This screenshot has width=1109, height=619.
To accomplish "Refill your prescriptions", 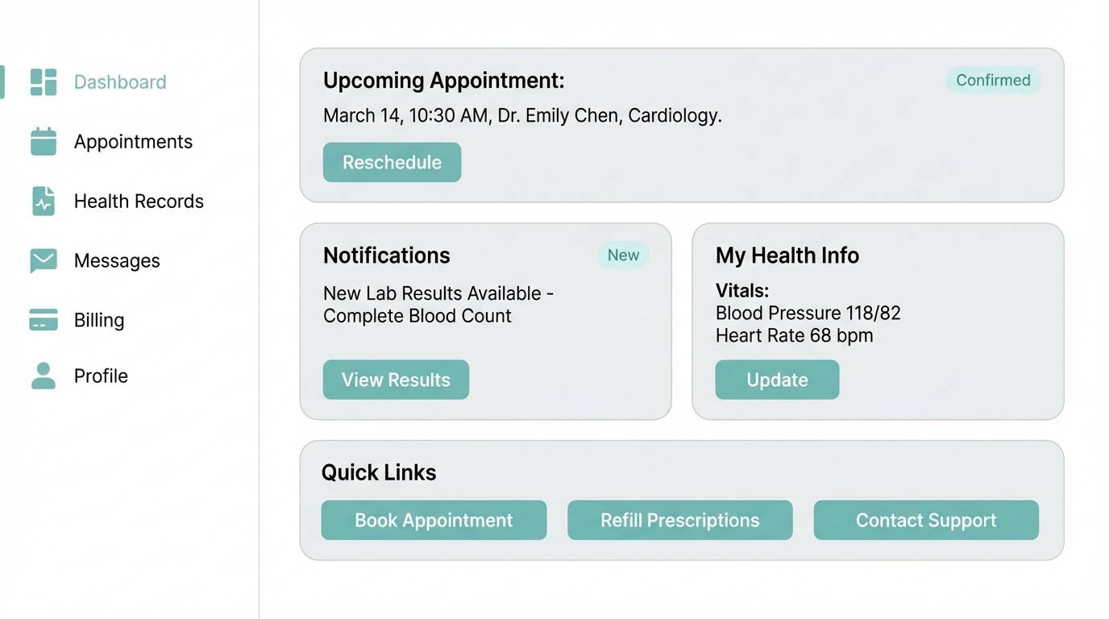I will tap(679, 520).
